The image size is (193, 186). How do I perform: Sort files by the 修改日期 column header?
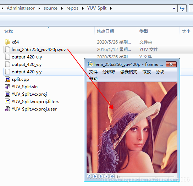pos(105,31)
